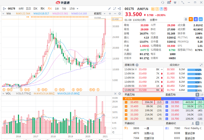The height and width of the screenshot is (140, 204).
Task: Click the 融 margin badge
Action: [153, 9]
